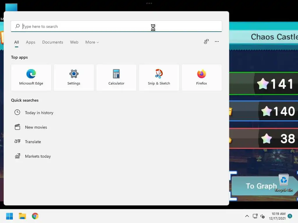The width and height of the screenshot is (298, 223).
Task: Click the Top apps heading
Action: tap(19, 57)
